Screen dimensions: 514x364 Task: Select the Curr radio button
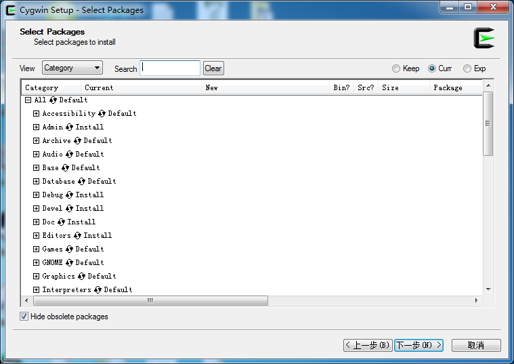(432, 68)
